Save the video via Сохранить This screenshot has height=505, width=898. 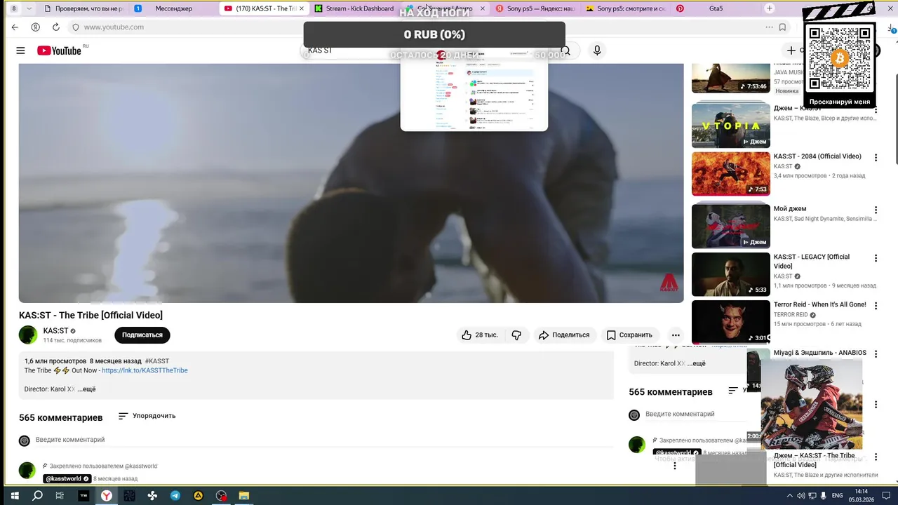coord(630,335)
